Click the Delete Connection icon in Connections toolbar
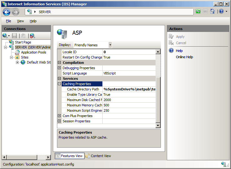 [x=32, y=36]
